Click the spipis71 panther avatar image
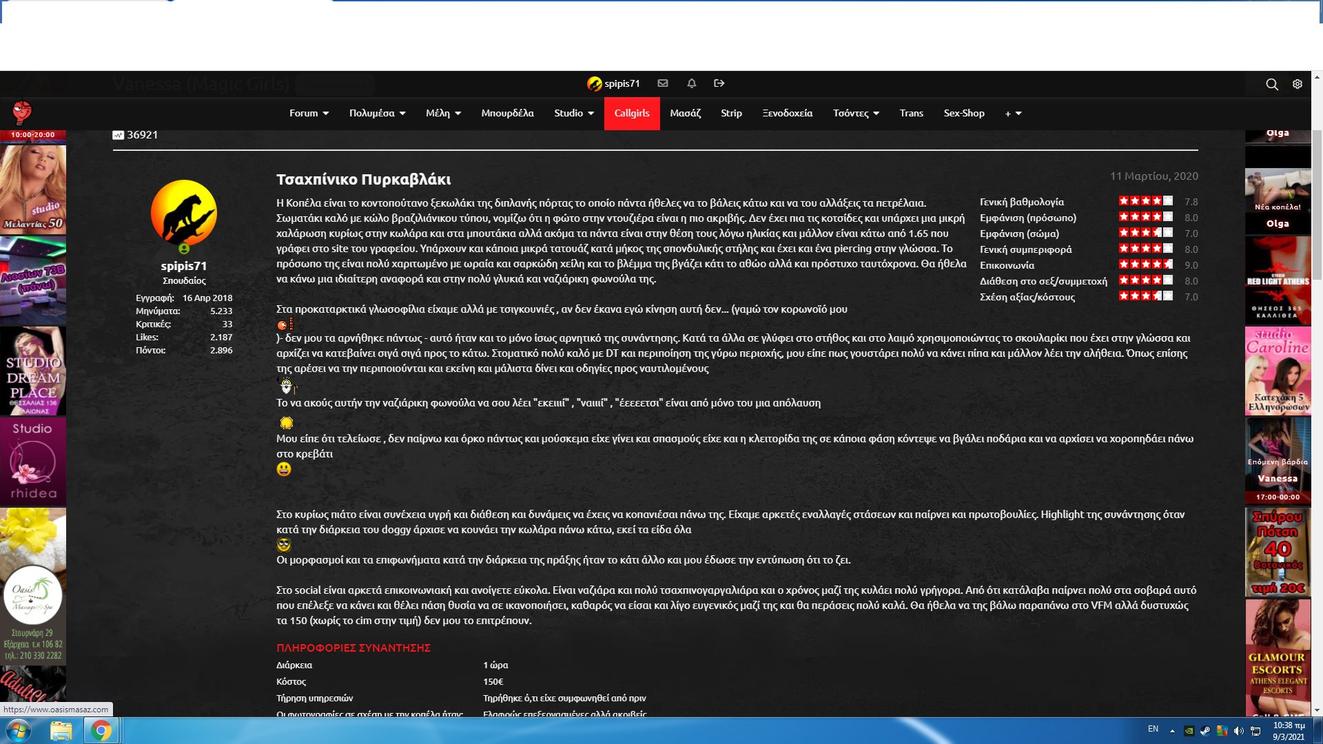The image size is (1323, 744). pyautogui.click(x=184, y=213)
